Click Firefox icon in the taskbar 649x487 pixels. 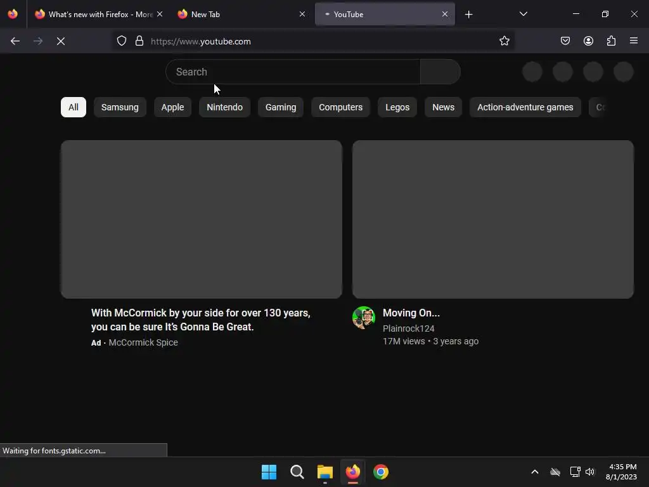[352, 472]
